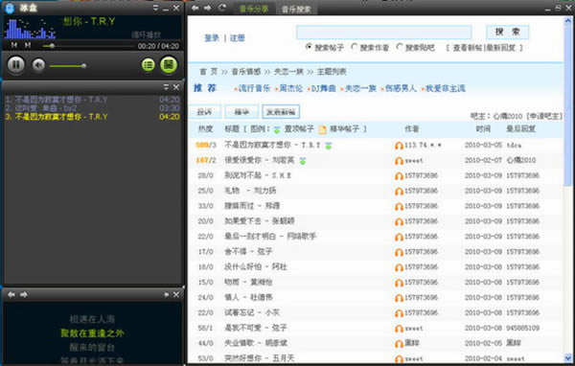Click headphone icon on 舍不得 - 弦子 row
Screen dimensions: 575x366
click(399, 252)
